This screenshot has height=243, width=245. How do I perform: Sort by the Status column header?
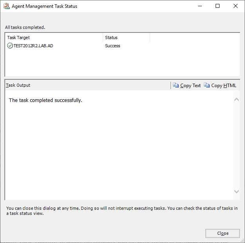coord(126,38)
